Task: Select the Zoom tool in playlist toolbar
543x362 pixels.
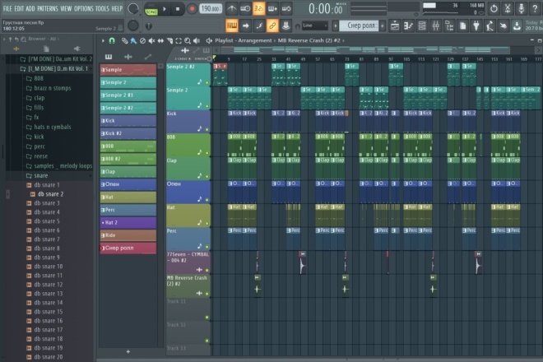Action: (x=188, y=41)
